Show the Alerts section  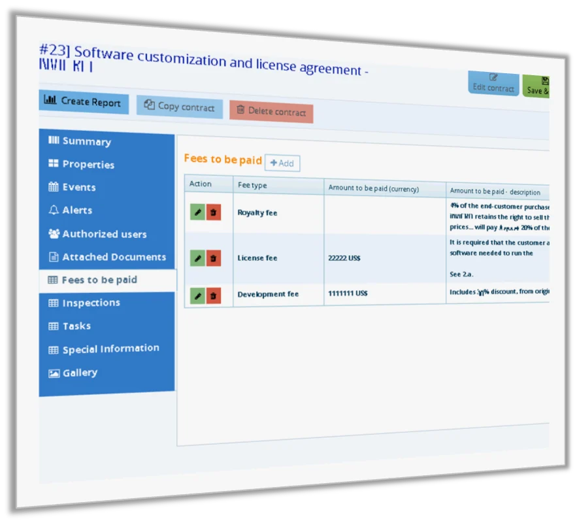[x=107, y=211]
